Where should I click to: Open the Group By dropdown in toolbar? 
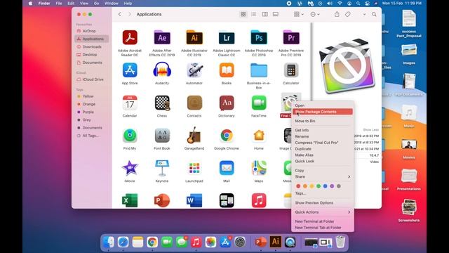click(299, 14)
